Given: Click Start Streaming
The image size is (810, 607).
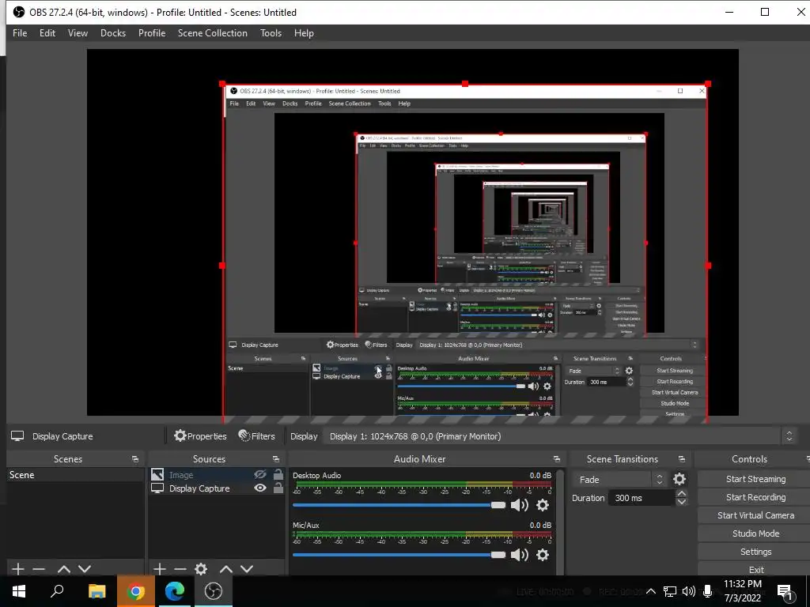Looking at the screenshot, I should tap(755, 479).
